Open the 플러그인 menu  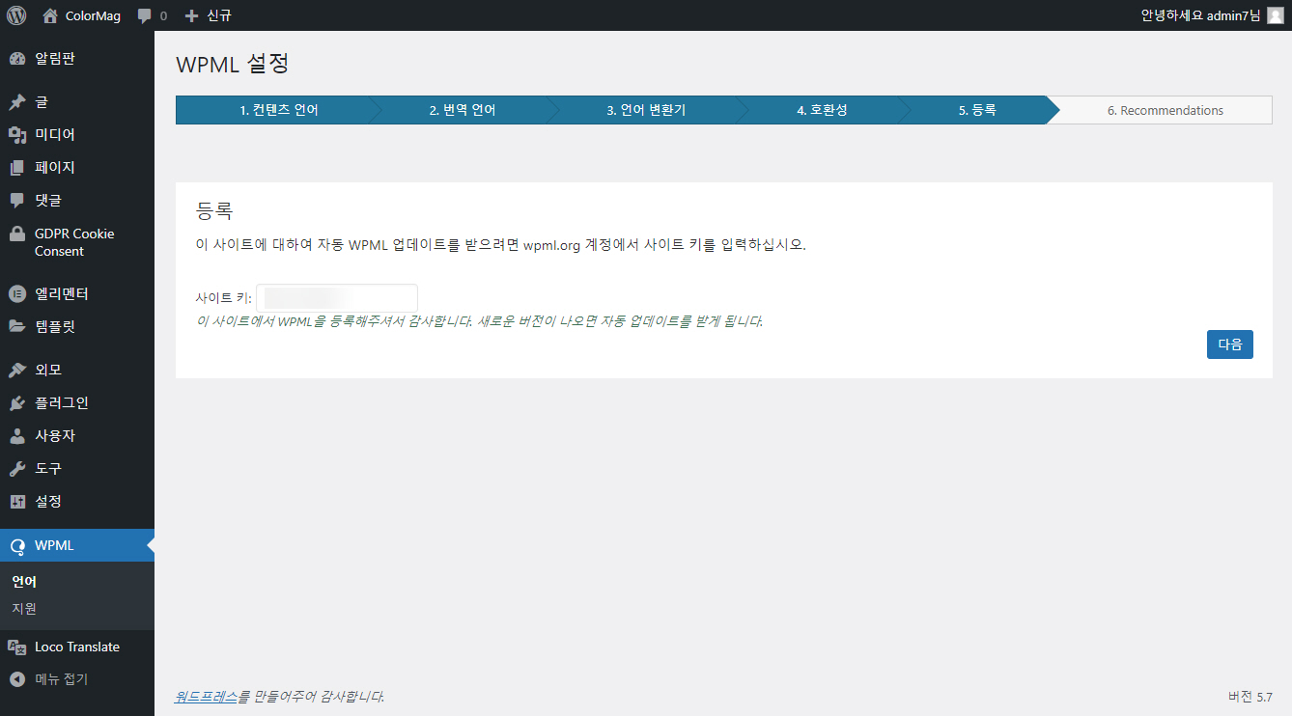tap(77, 402)
